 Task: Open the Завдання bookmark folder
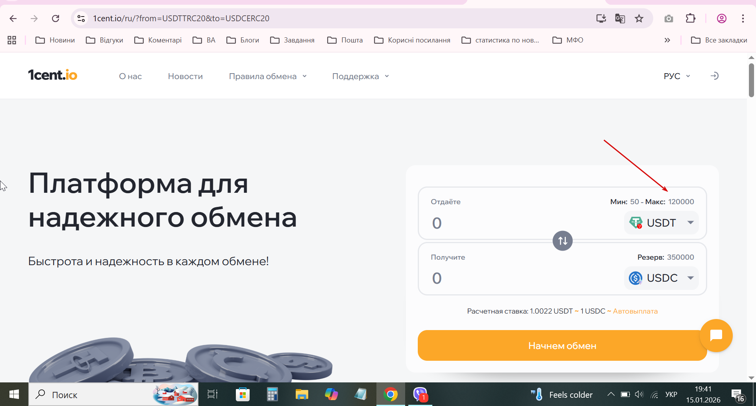click(293, 40)
